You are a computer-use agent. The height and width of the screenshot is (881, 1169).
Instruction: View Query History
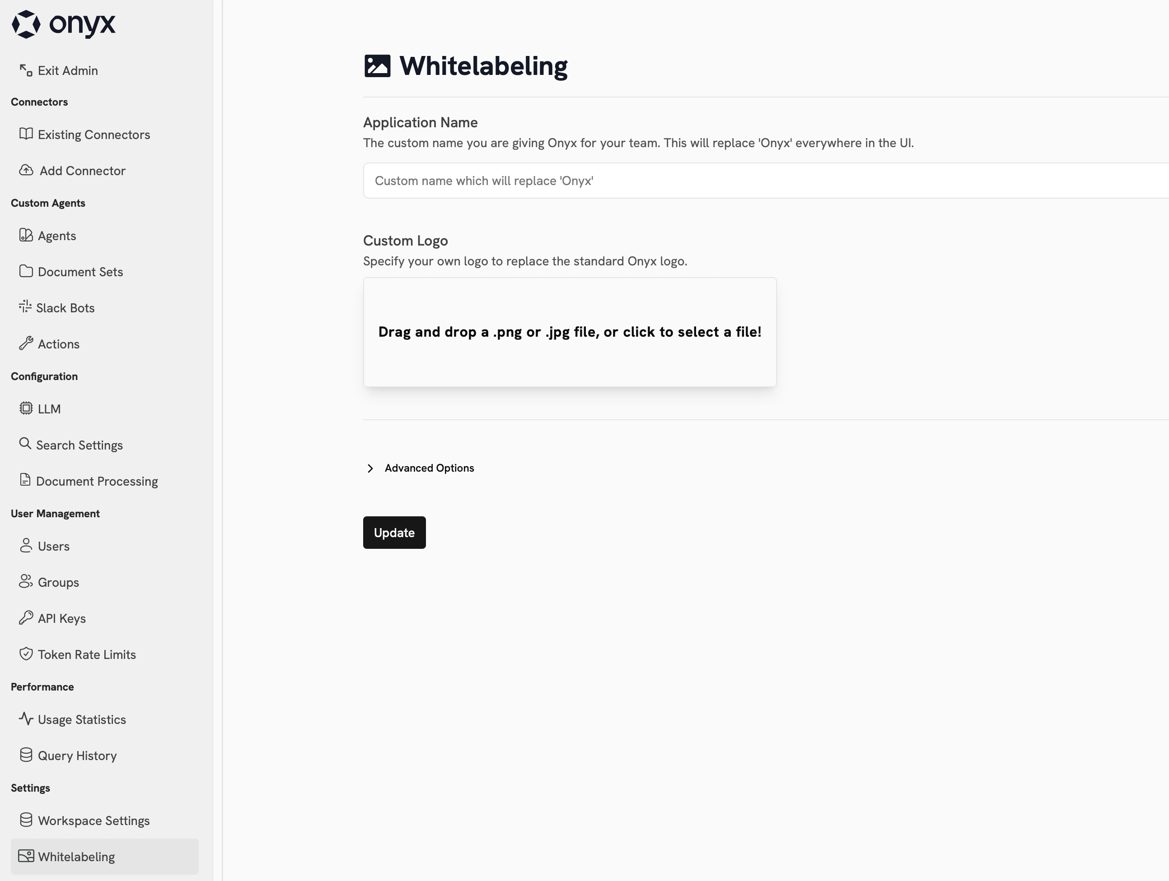click(x=77, y=755)
